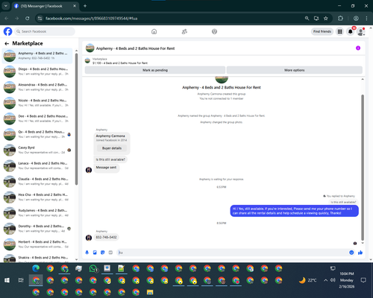Viewport: 373px width, 298px height.
Task: Open the Facebook menu grid icon
Action: [x=339, y=31]
